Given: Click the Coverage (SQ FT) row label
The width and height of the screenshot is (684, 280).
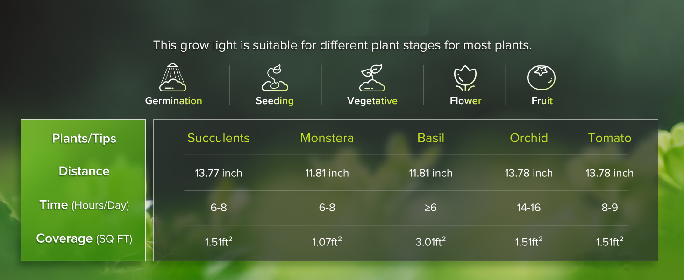Looking at the screenshot, I should tap(84, 238).
